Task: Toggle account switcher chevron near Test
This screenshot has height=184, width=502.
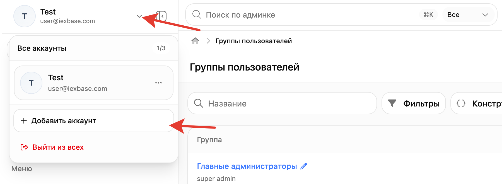Action: 139,16
